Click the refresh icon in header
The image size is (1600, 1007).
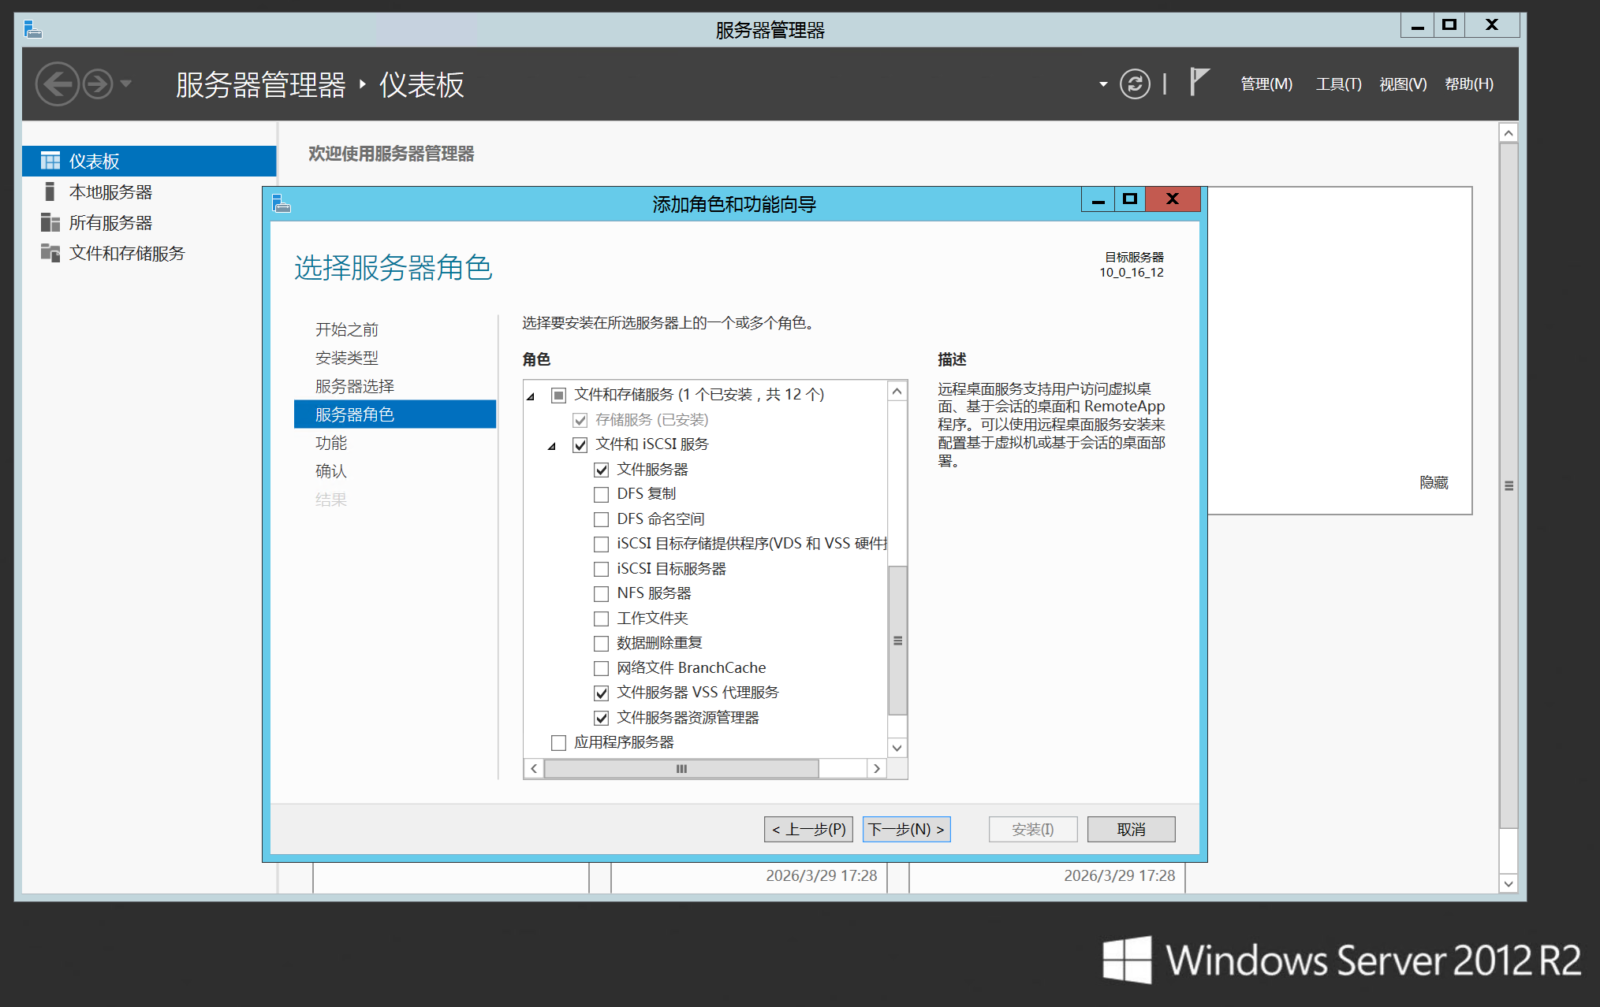pos(1135,84)
